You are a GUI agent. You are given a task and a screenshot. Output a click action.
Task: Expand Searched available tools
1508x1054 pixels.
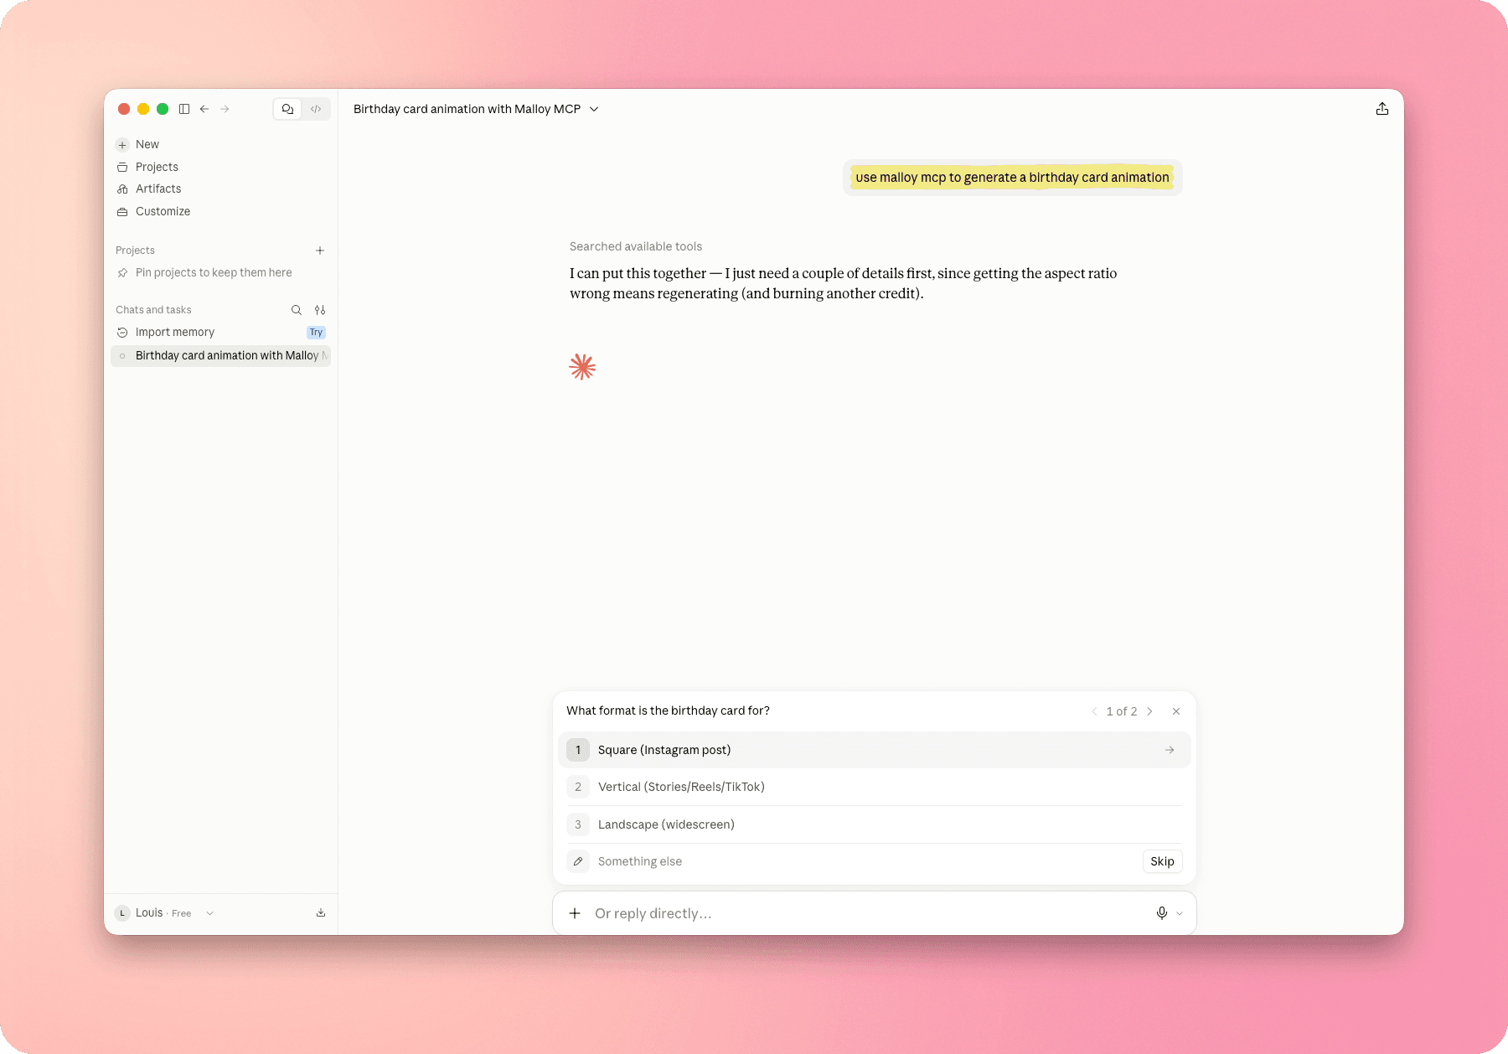click(x=636, y=246)
